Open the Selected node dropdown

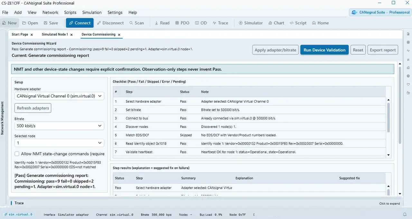(x=59, y=143)
